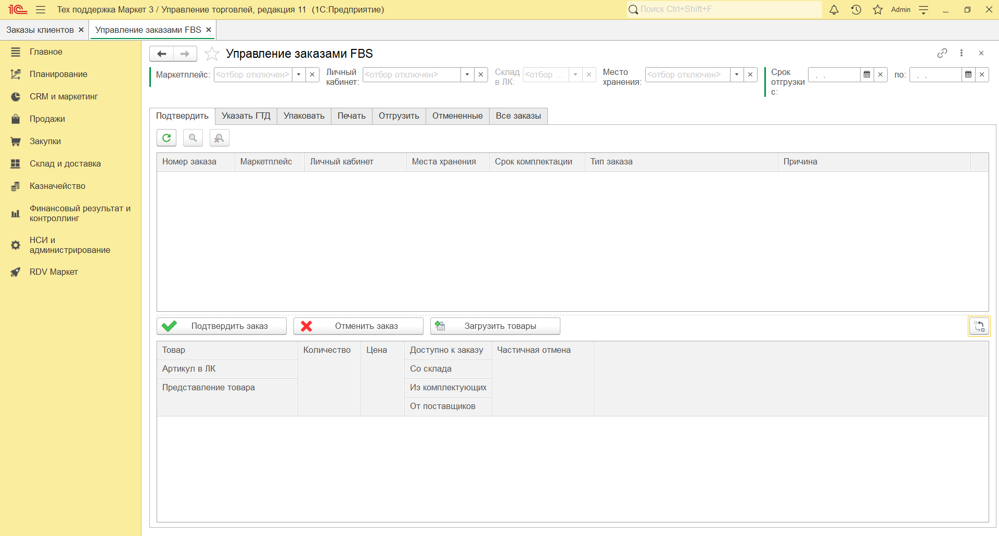Image resolution: width=999 pixels, height=536 pixels.
Task: Close the Заказы клиентов tab
Action: [81, 30]
